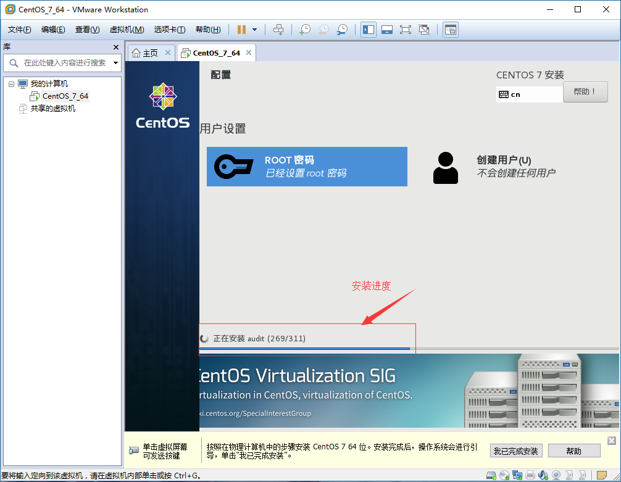Image resolution: width=621 pixels, height=482 pixels.
Task: Click the library search magnifier icon
Action: click(x=14, y=63)
